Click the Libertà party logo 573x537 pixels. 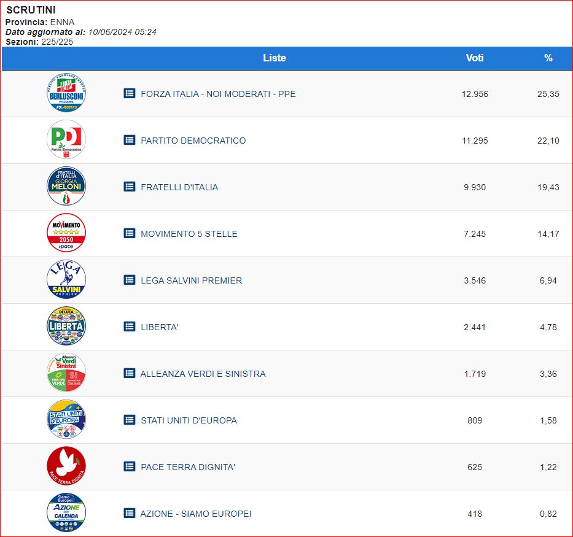(66, 326)
